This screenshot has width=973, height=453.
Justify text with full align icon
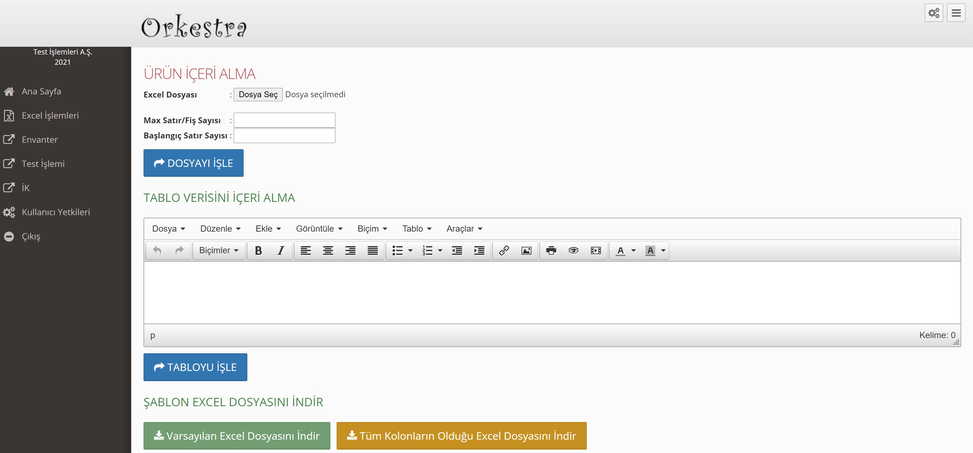372,250
